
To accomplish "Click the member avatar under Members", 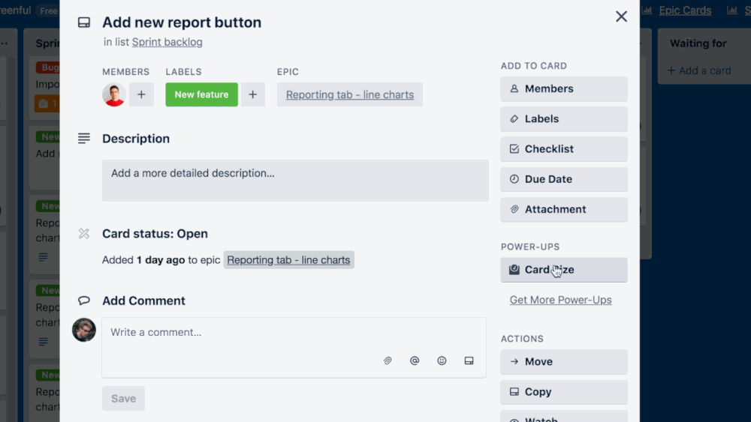I will 114,94.
